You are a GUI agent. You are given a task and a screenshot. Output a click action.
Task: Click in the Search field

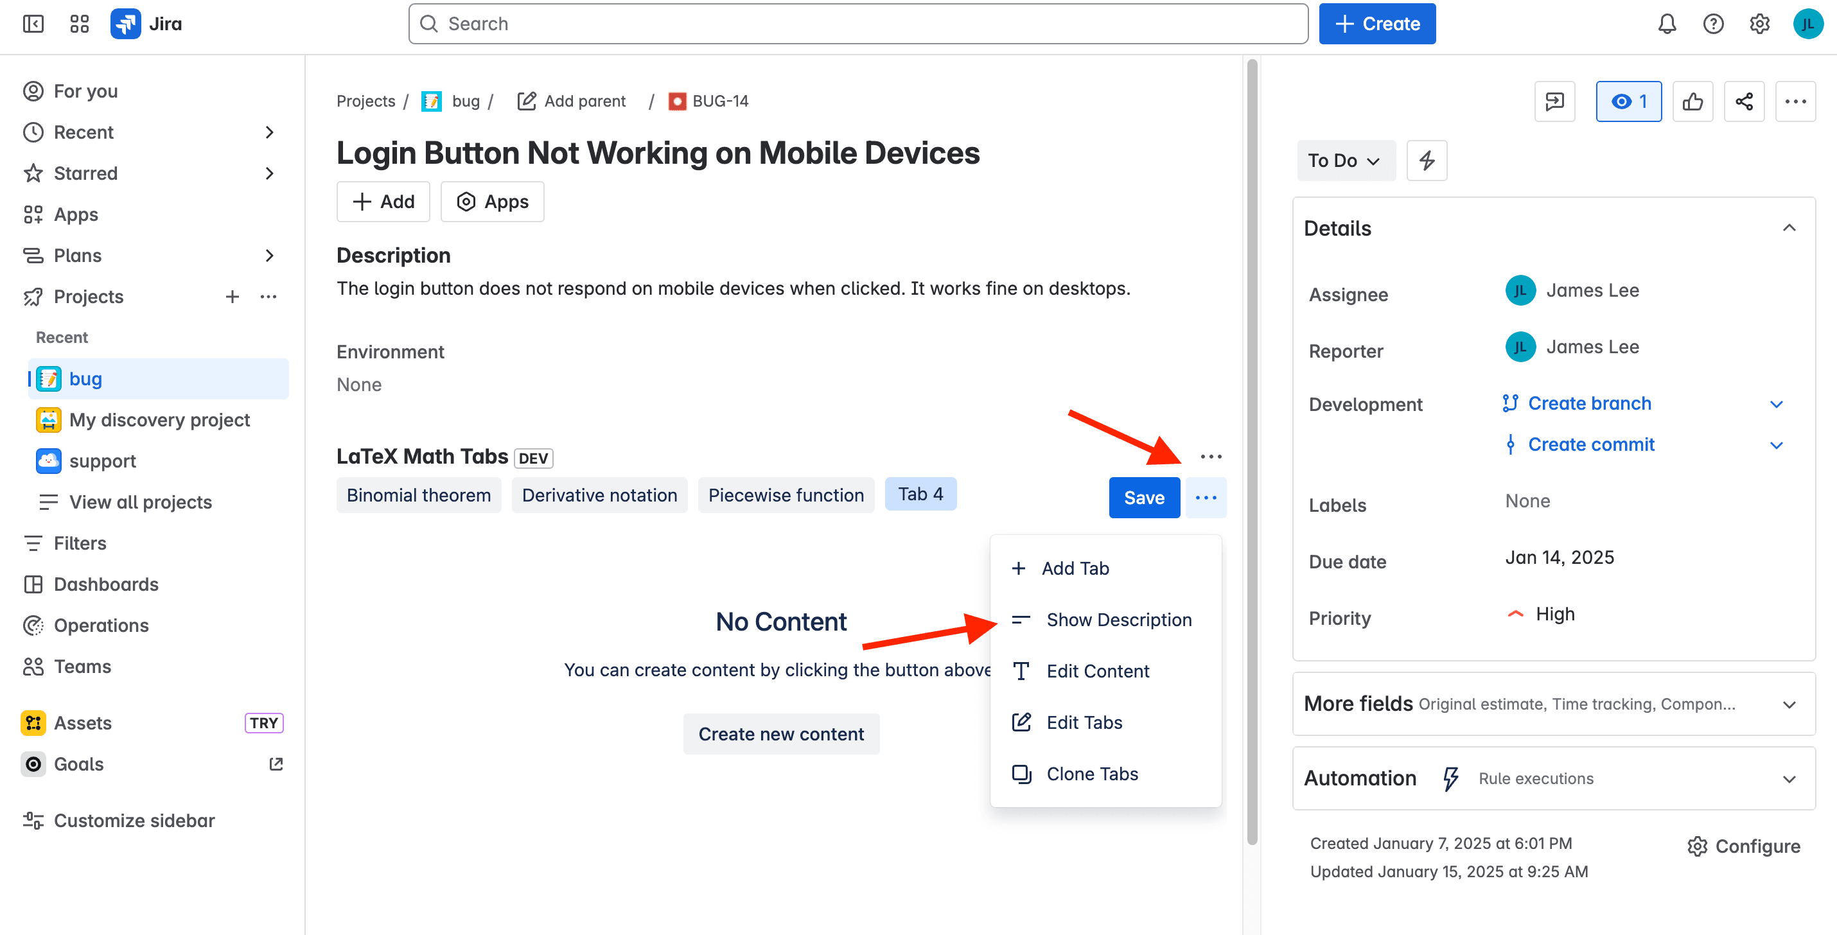click(x=858, y=24)
